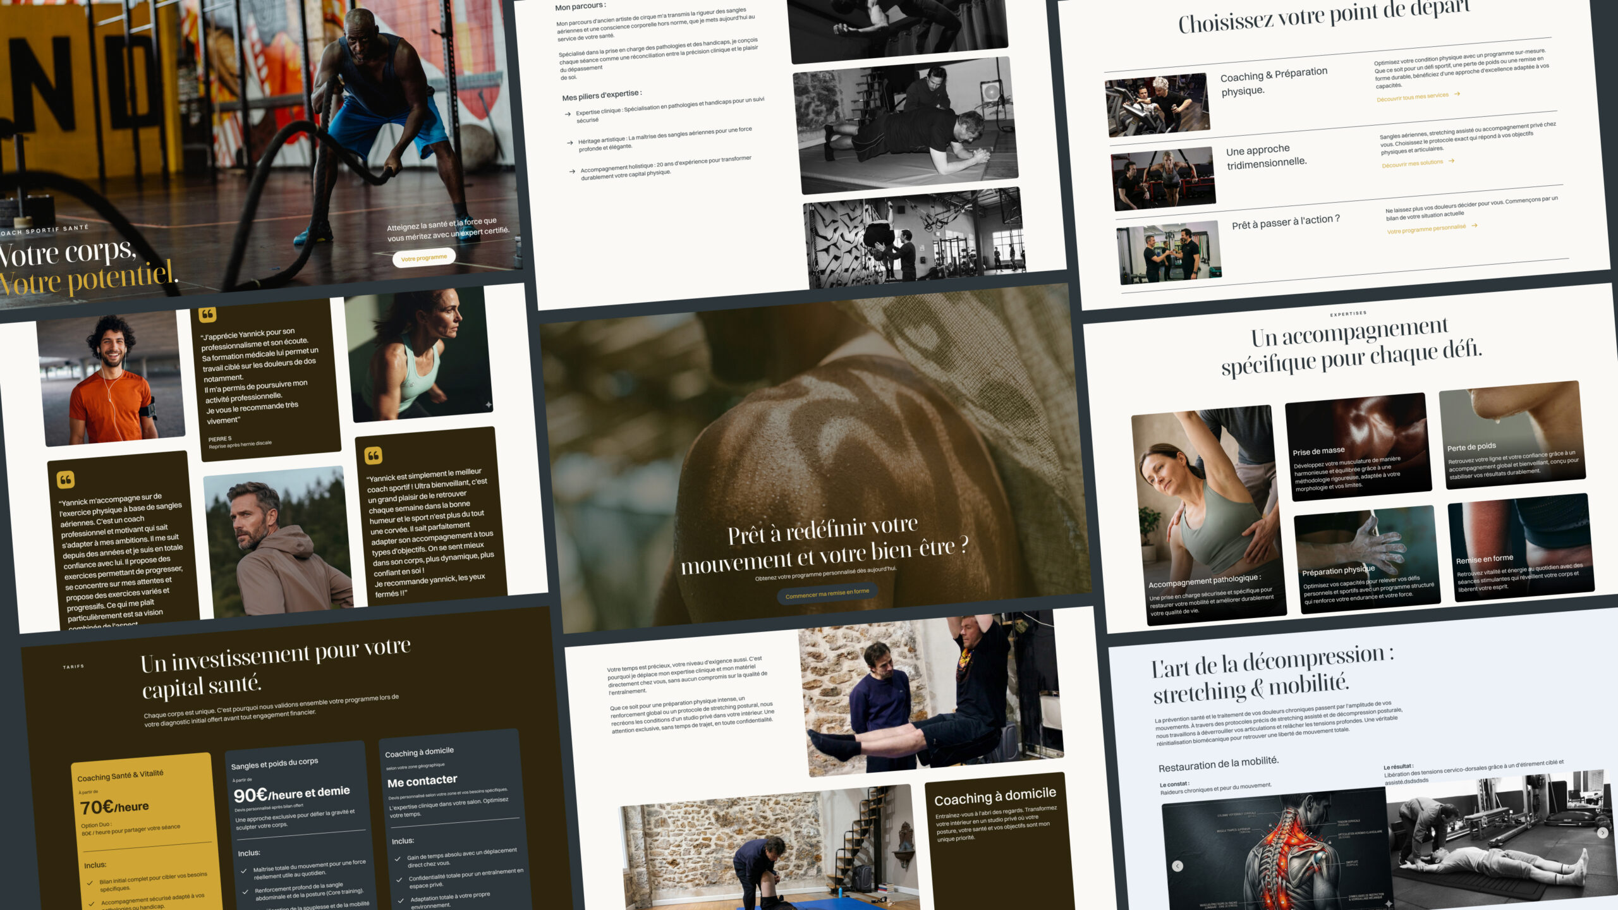Click thumbnail beside 'Une approche tridimensionnelle'
This screenshot has width=1618, height=910.
pos(1163,179)
